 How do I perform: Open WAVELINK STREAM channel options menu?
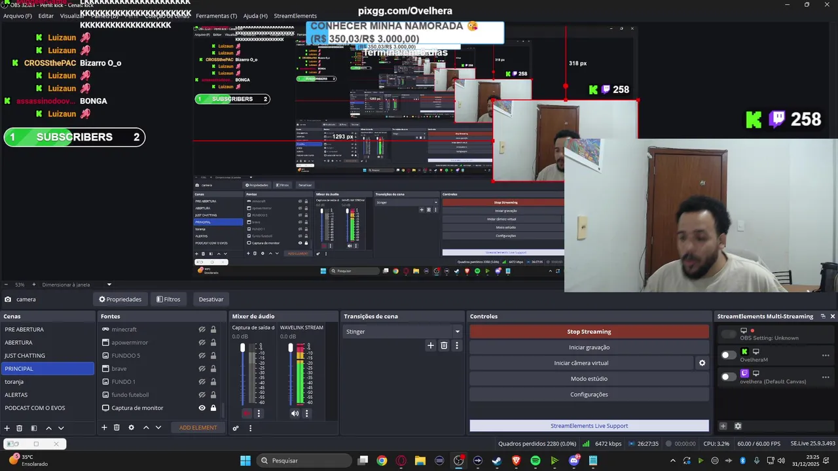pos(306,413)
